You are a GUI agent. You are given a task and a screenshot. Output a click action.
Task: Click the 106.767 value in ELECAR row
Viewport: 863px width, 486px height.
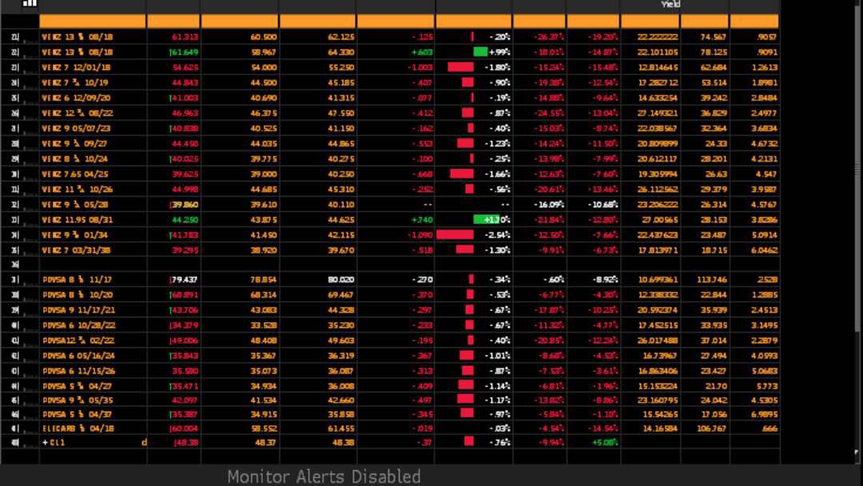click(712, 428)
